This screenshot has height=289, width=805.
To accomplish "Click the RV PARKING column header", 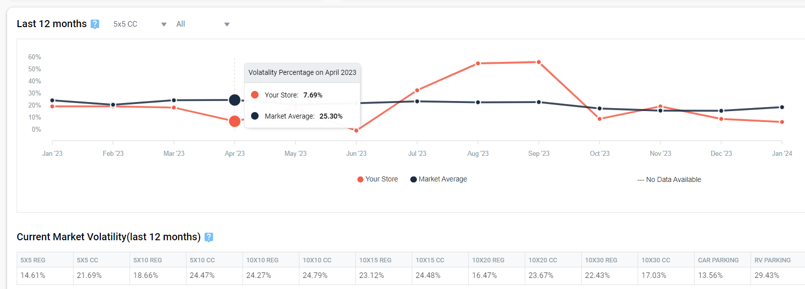I will (x=772, y=260).
